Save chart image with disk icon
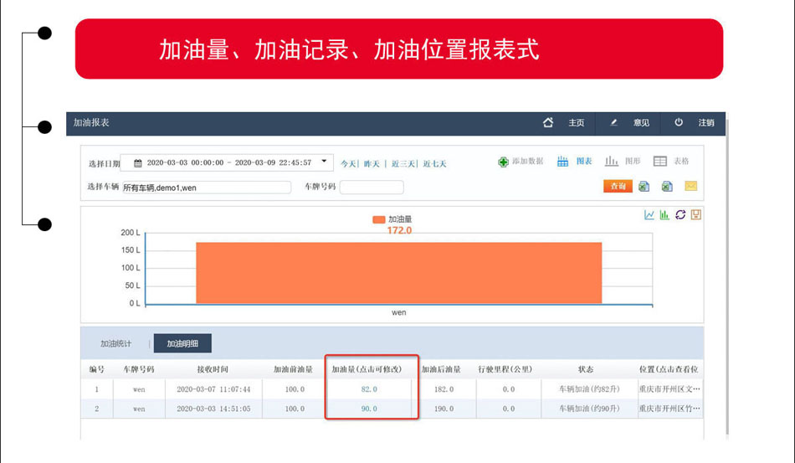795x463 pixels. point(695,215)
